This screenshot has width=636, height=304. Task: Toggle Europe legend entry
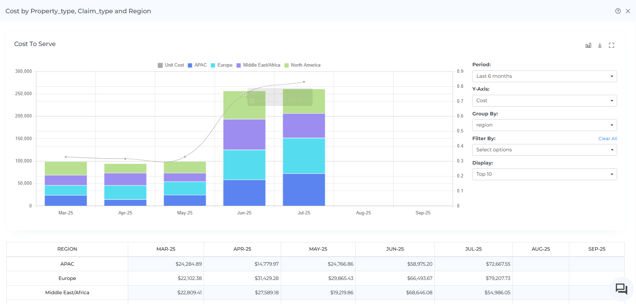click(221, 65)
